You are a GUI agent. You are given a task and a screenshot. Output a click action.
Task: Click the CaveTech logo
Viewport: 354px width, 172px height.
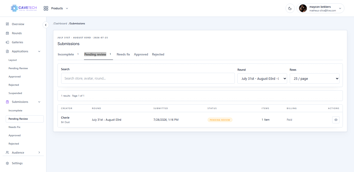[x=24, y=8]
